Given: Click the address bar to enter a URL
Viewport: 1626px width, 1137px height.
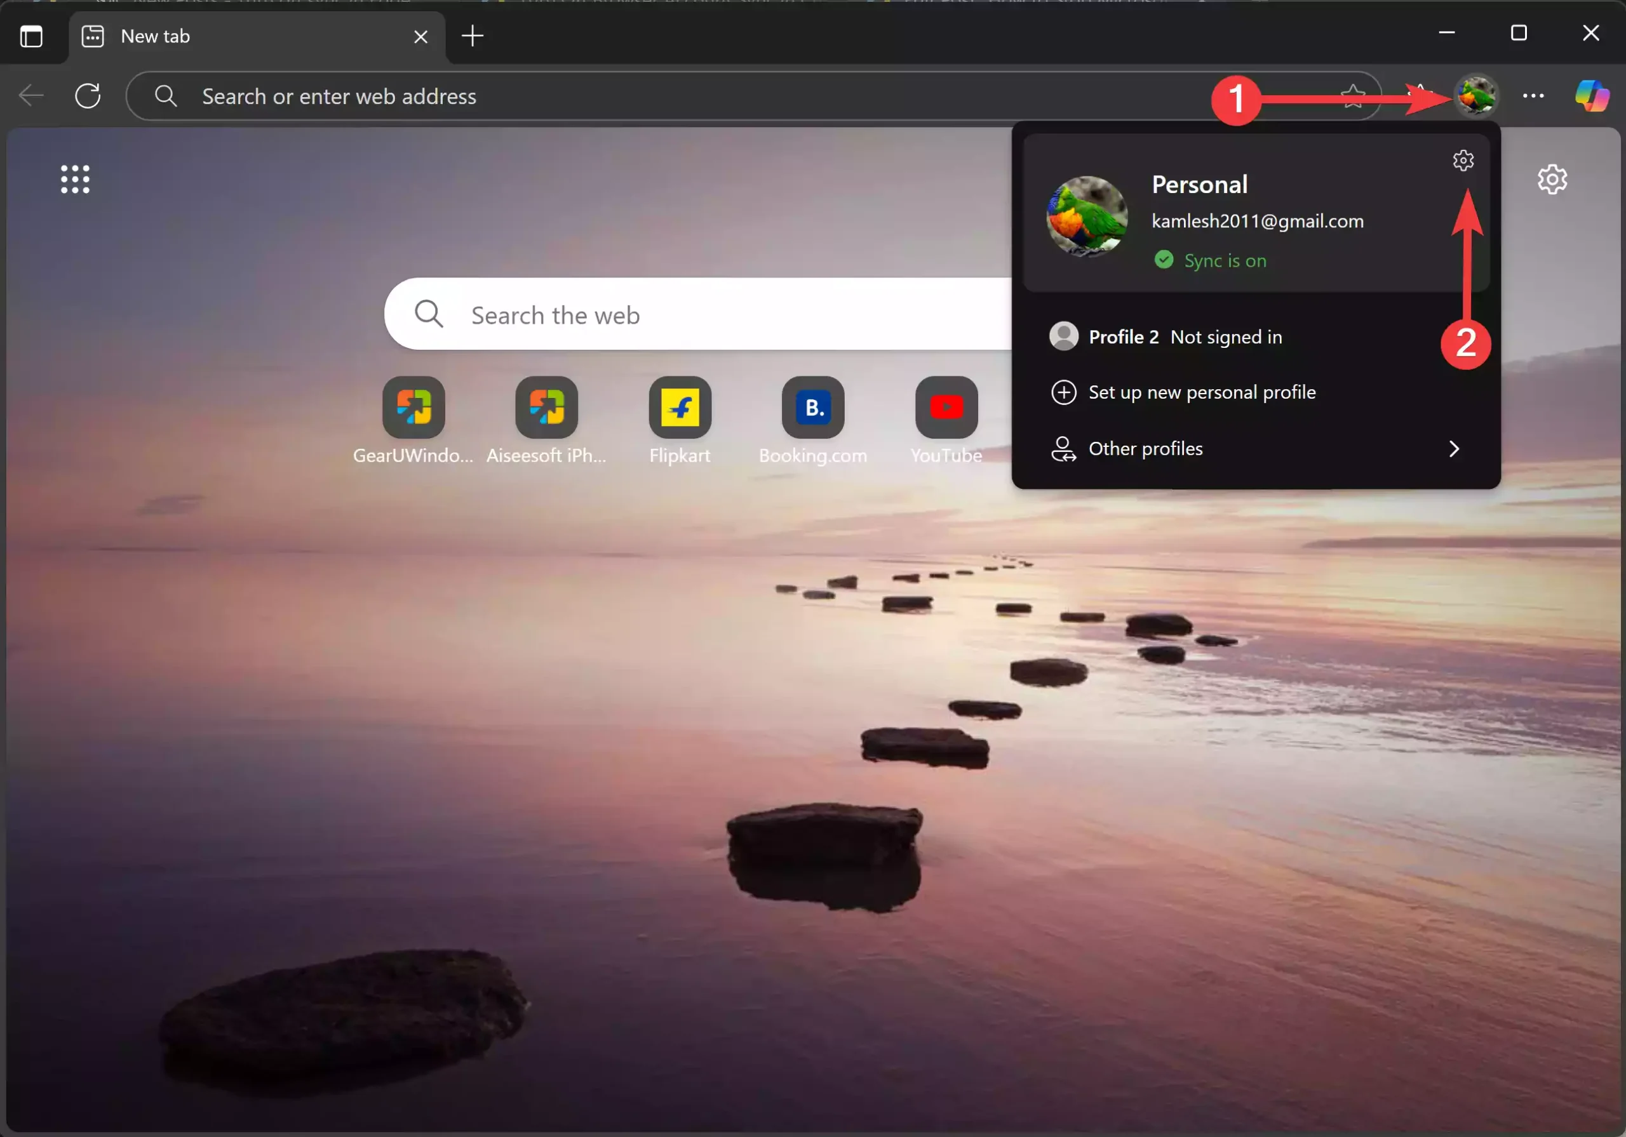Looking at the screenshot, I should click(x=495, y=96).
